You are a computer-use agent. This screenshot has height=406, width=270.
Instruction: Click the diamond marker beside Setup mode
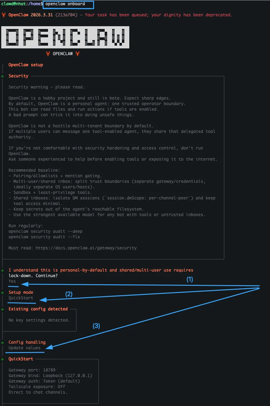(x=3, y=293)
